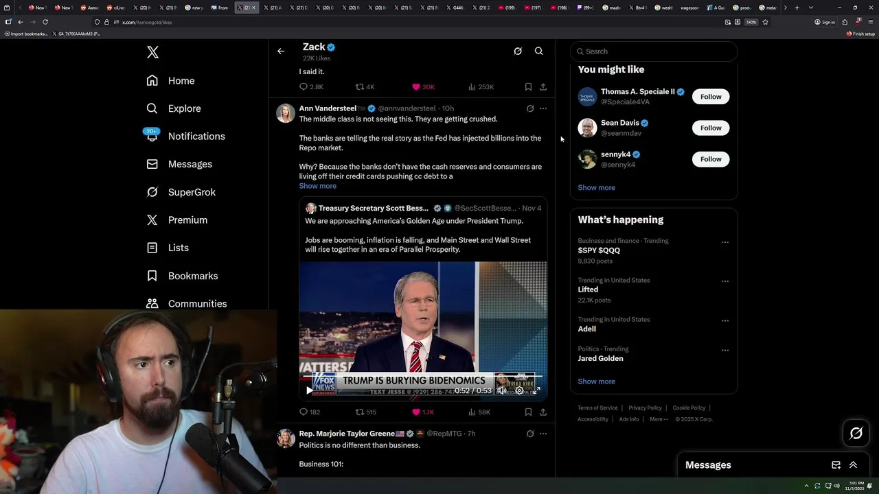Open Notifications in sidebar
Viewport: 879px width, 494px height.
pyautogui.click(x=185, y=137)
